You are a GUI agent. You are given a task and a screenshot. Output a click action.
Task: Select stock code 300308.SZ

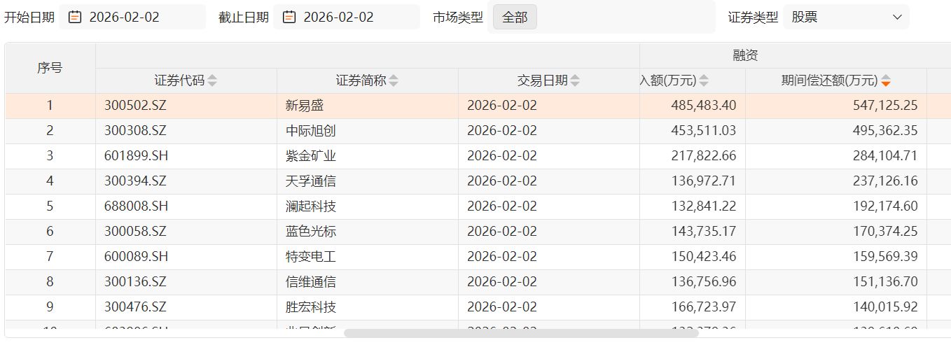click(137, 132)
